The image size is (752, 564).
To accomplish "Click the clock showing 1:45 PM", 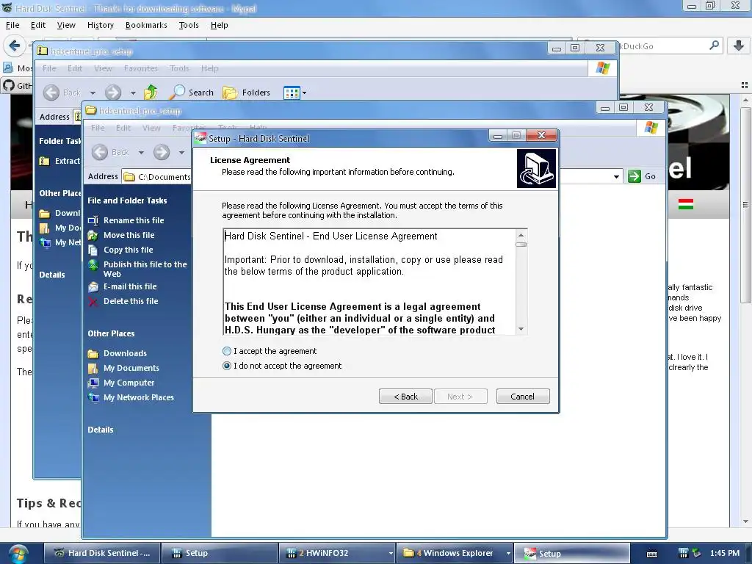I will [x=725, y=553].
